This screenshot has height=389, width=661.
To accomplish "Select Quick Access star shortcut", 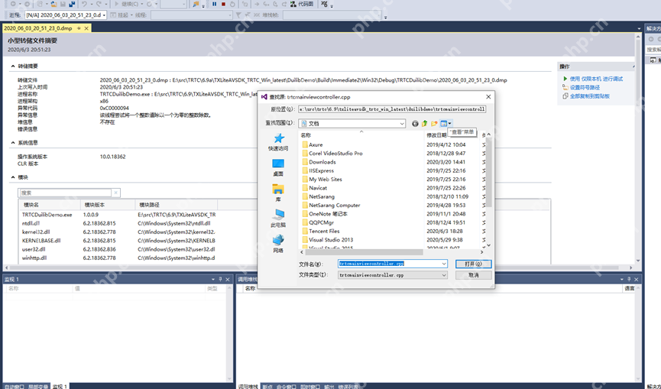I will 278,142.
